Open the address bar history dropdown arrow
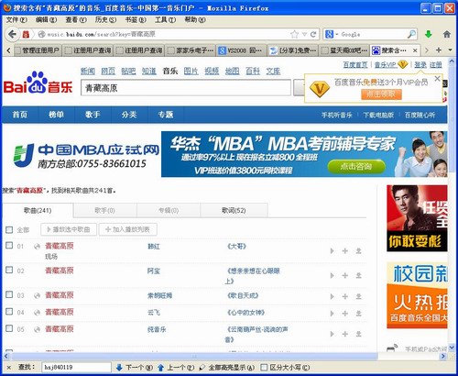The height and width of the screenshot is (376, 458). point(304,34)
